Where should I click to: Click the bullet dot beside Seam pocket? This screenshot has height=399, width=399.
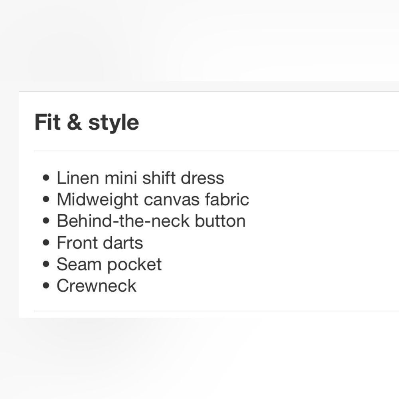point(46,264)
